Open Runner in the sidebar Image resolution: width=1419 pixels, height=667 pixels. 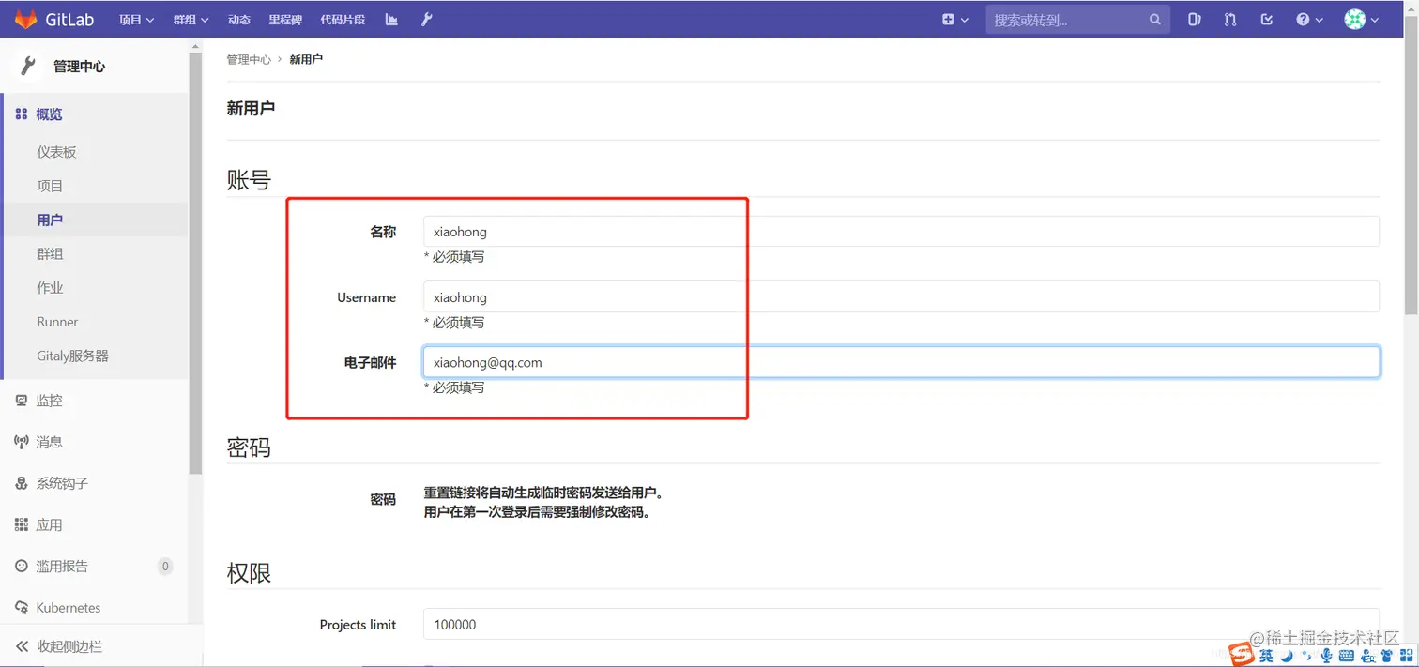57,322
